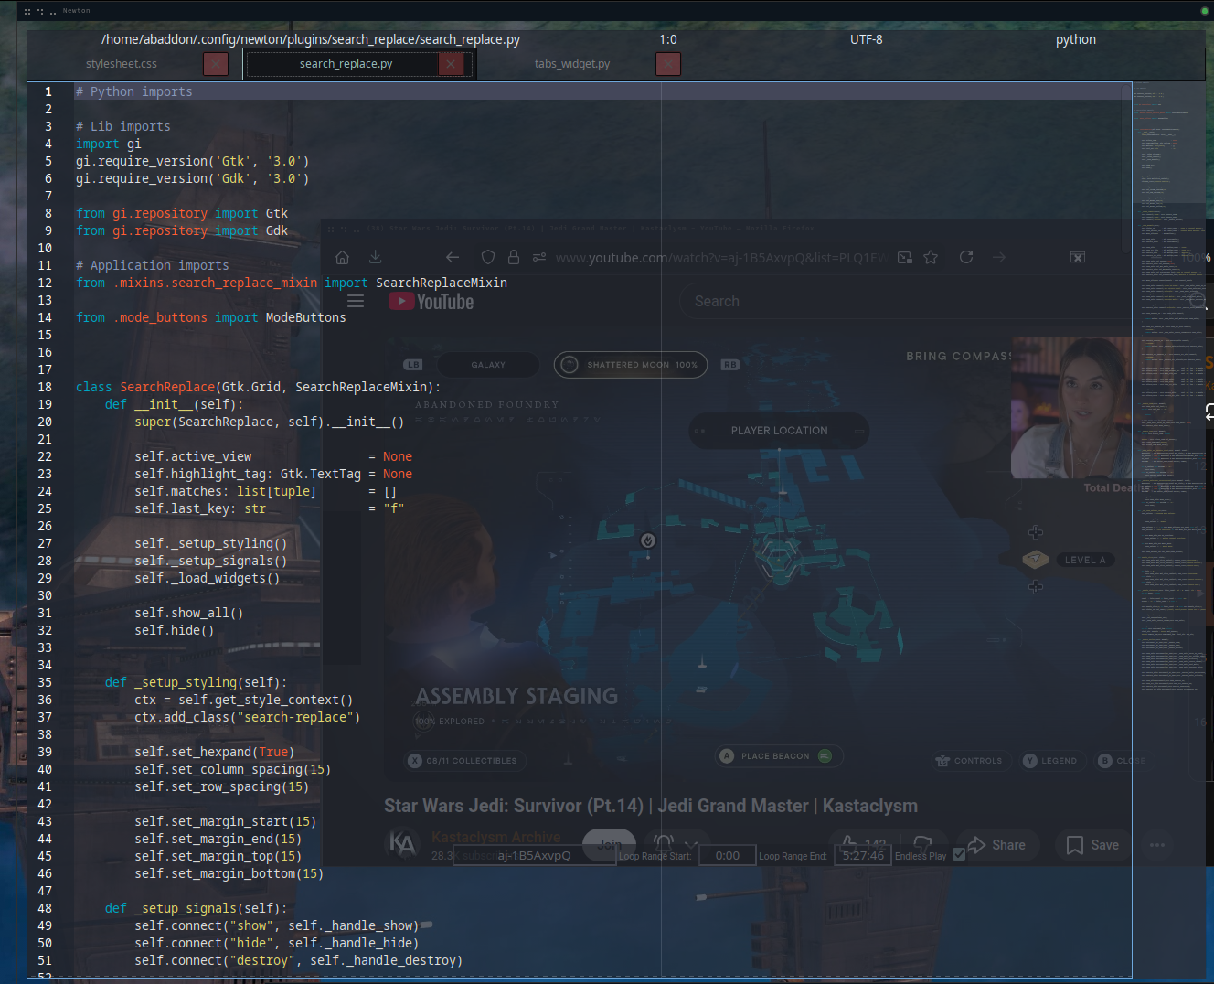1214x984 pixels.
Task: Open the notification bell chevron dropdown
Action: tap(692, 846)
